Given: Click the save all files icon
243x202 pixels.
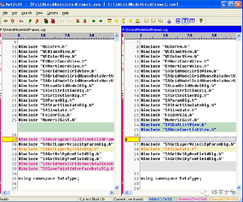Looking at the screenshot, I should coord(160,21).
